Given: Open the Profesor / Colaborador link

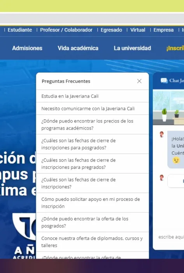Looking at the screenshot, I should point(66,30).
